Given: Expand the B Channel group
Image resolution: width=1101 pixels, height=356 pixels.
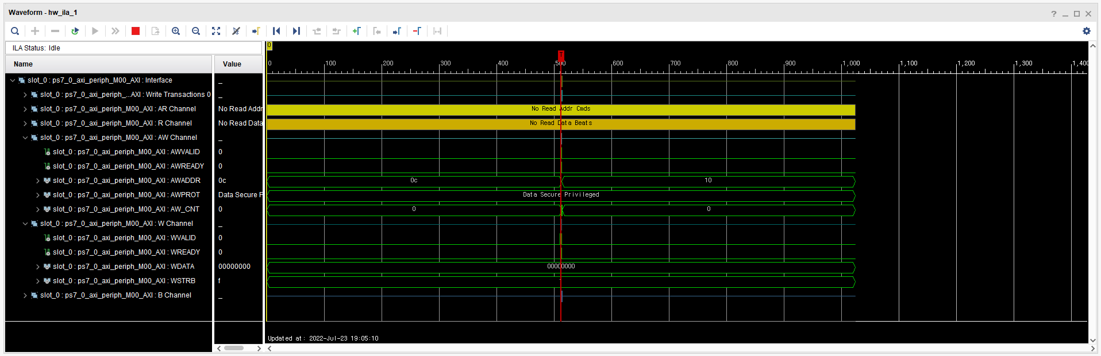Looking at the screenshot, I should pos(25,295).
